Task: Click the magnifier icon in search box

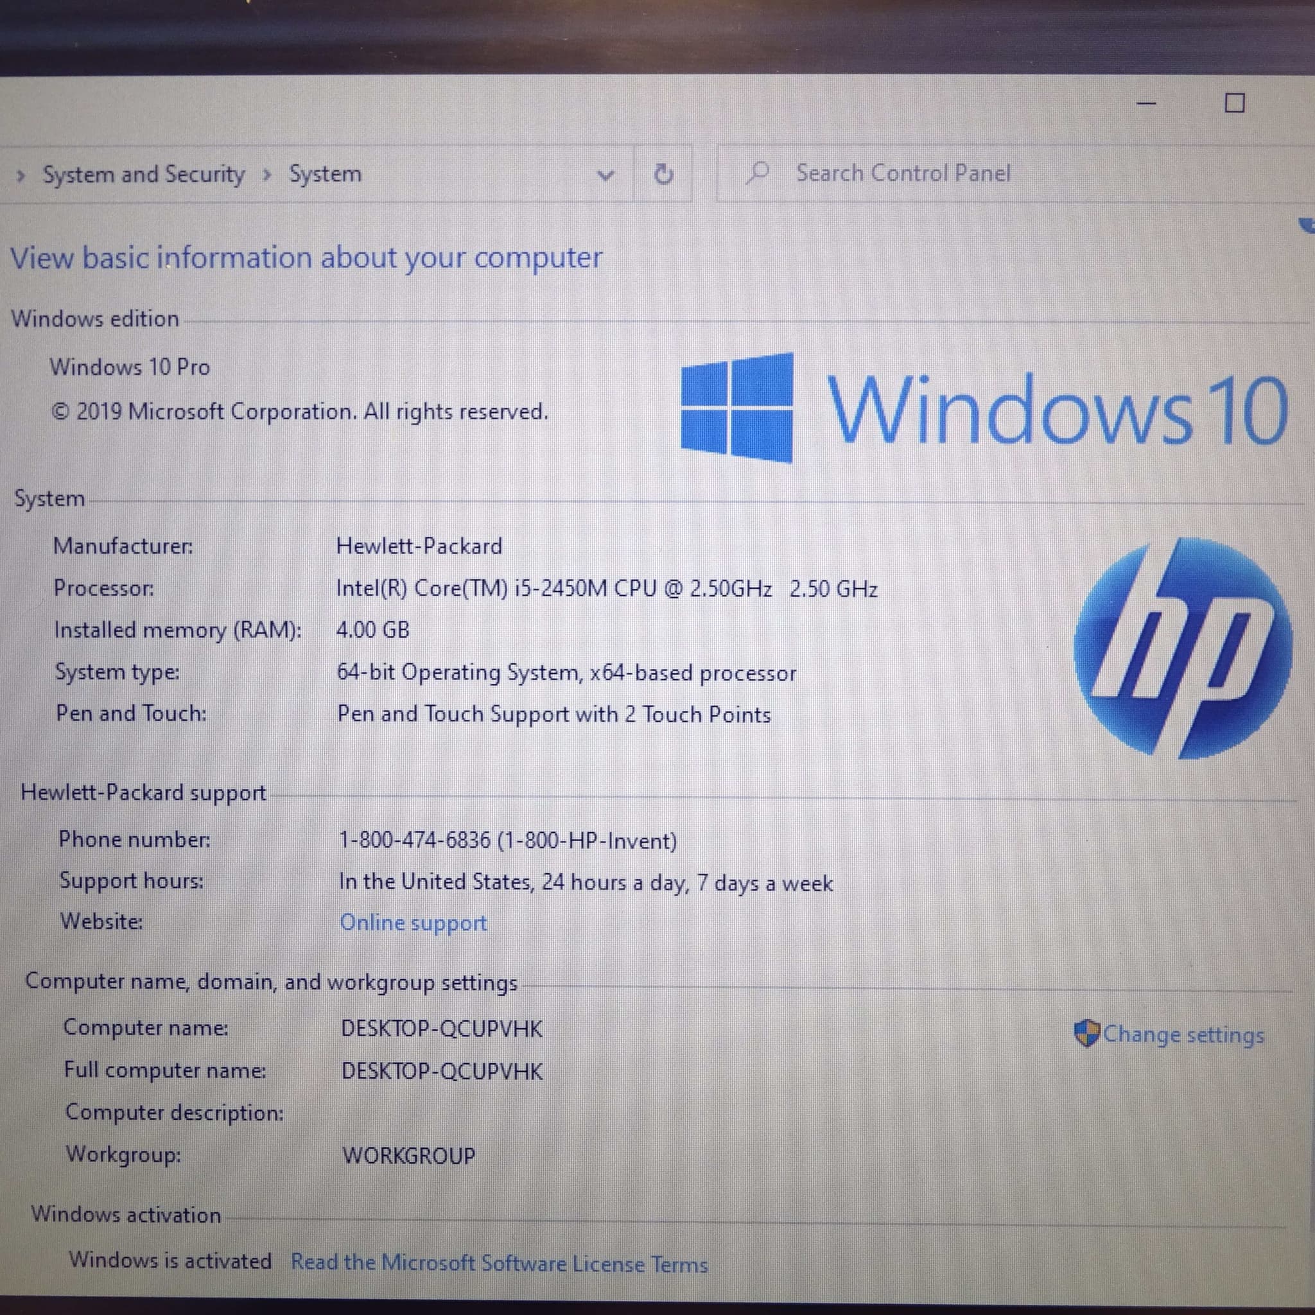Action: [757, 173]
